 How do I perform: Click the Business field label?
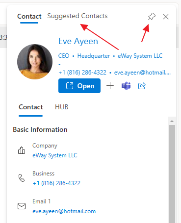43,173
